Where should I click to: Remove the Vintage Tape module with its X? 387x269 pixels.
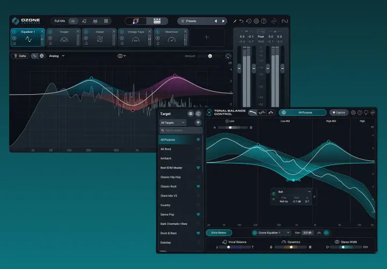pos(149,32)
